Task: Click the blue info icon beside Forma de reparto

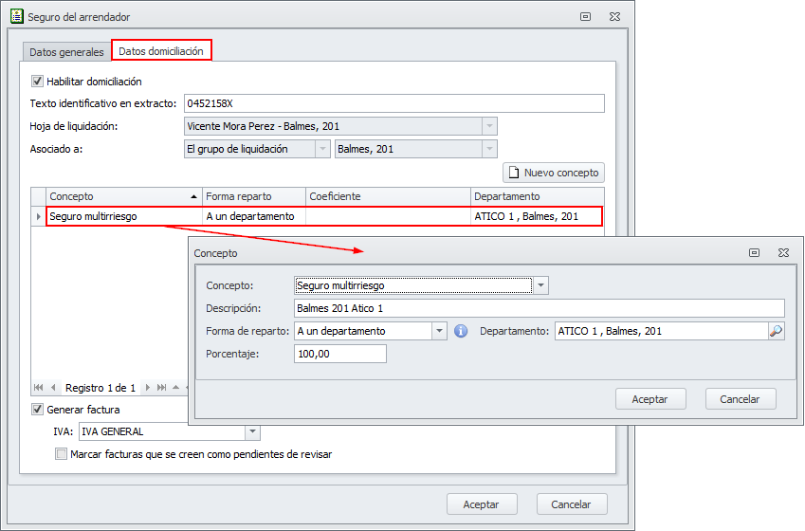Action: point(461,331)
